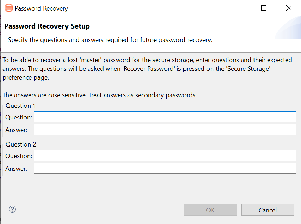Close the Password Recovery dialog with X

click(289, 8)
